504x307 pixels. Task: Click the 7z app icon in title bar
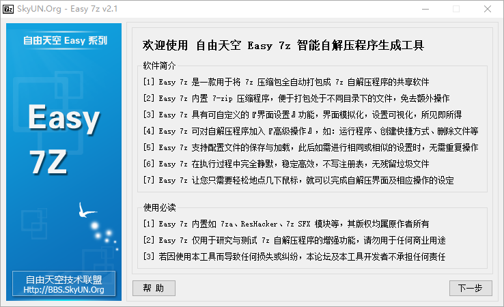[x=9, y=9]
